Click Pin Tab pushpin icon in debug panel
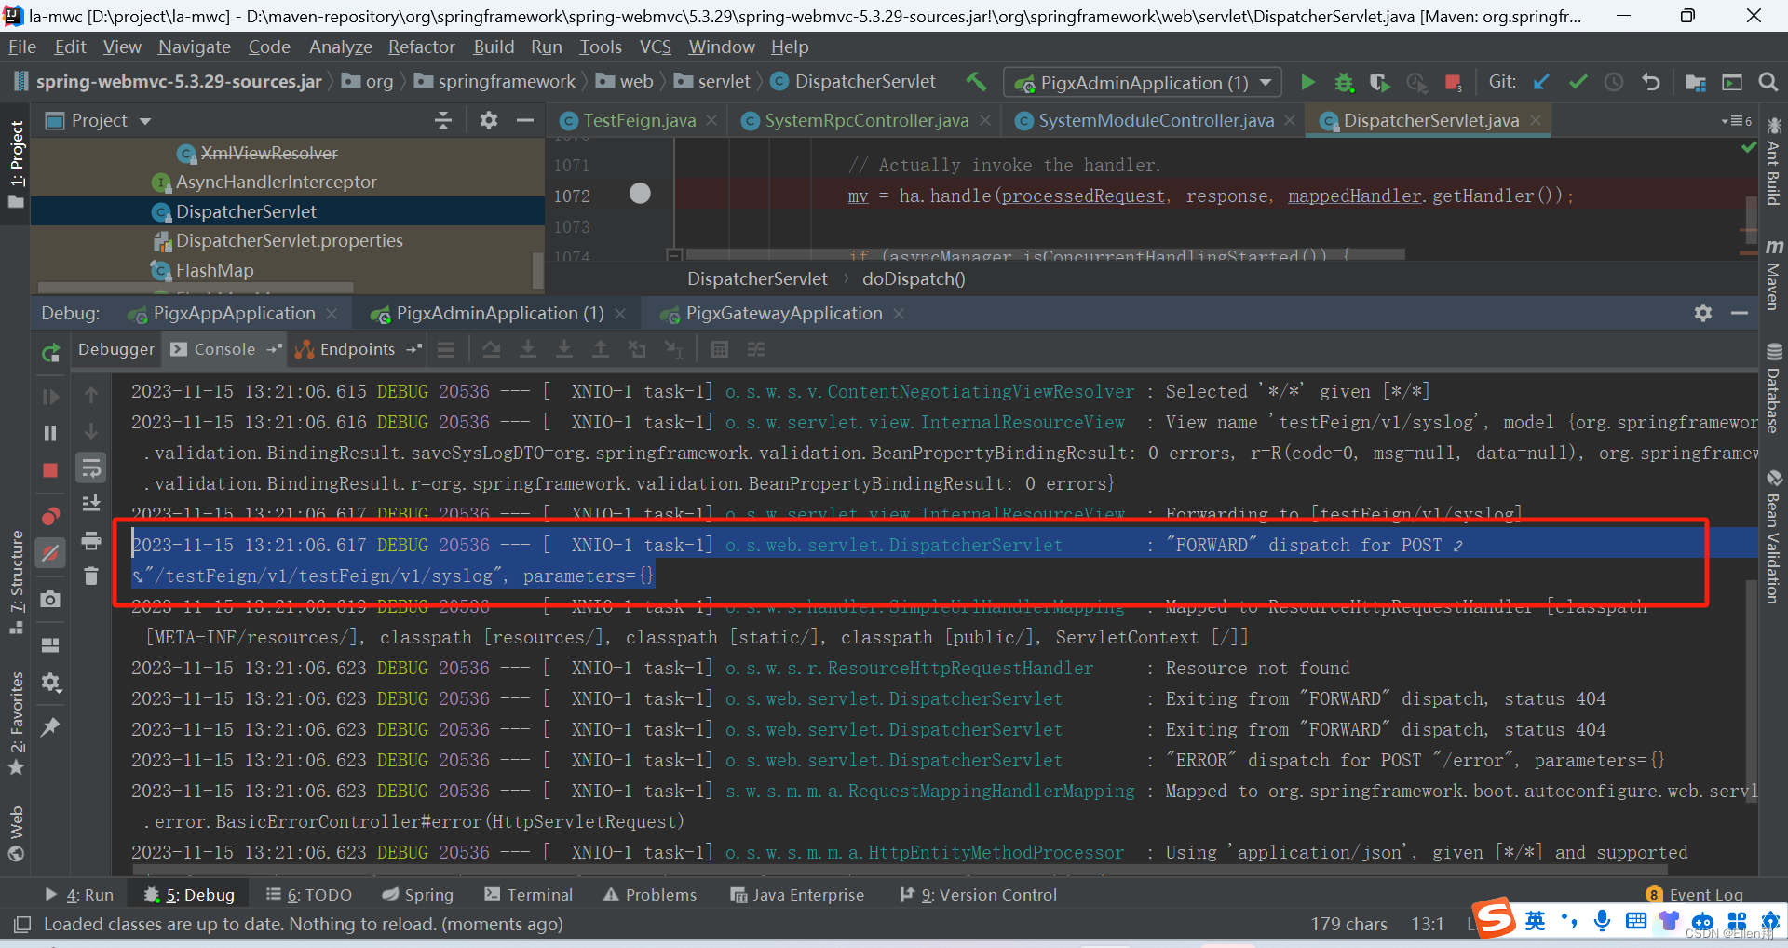1788x948 pixels. coord(50,726)
